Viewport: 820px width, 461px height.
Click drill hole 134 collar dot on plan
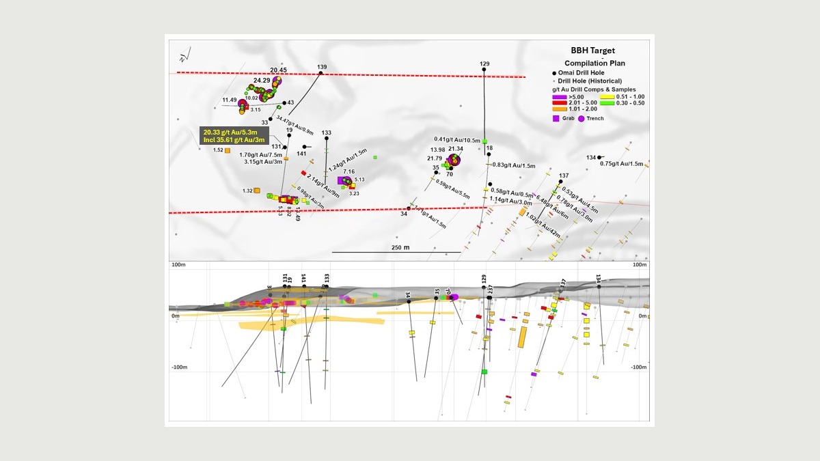[599, 158]
